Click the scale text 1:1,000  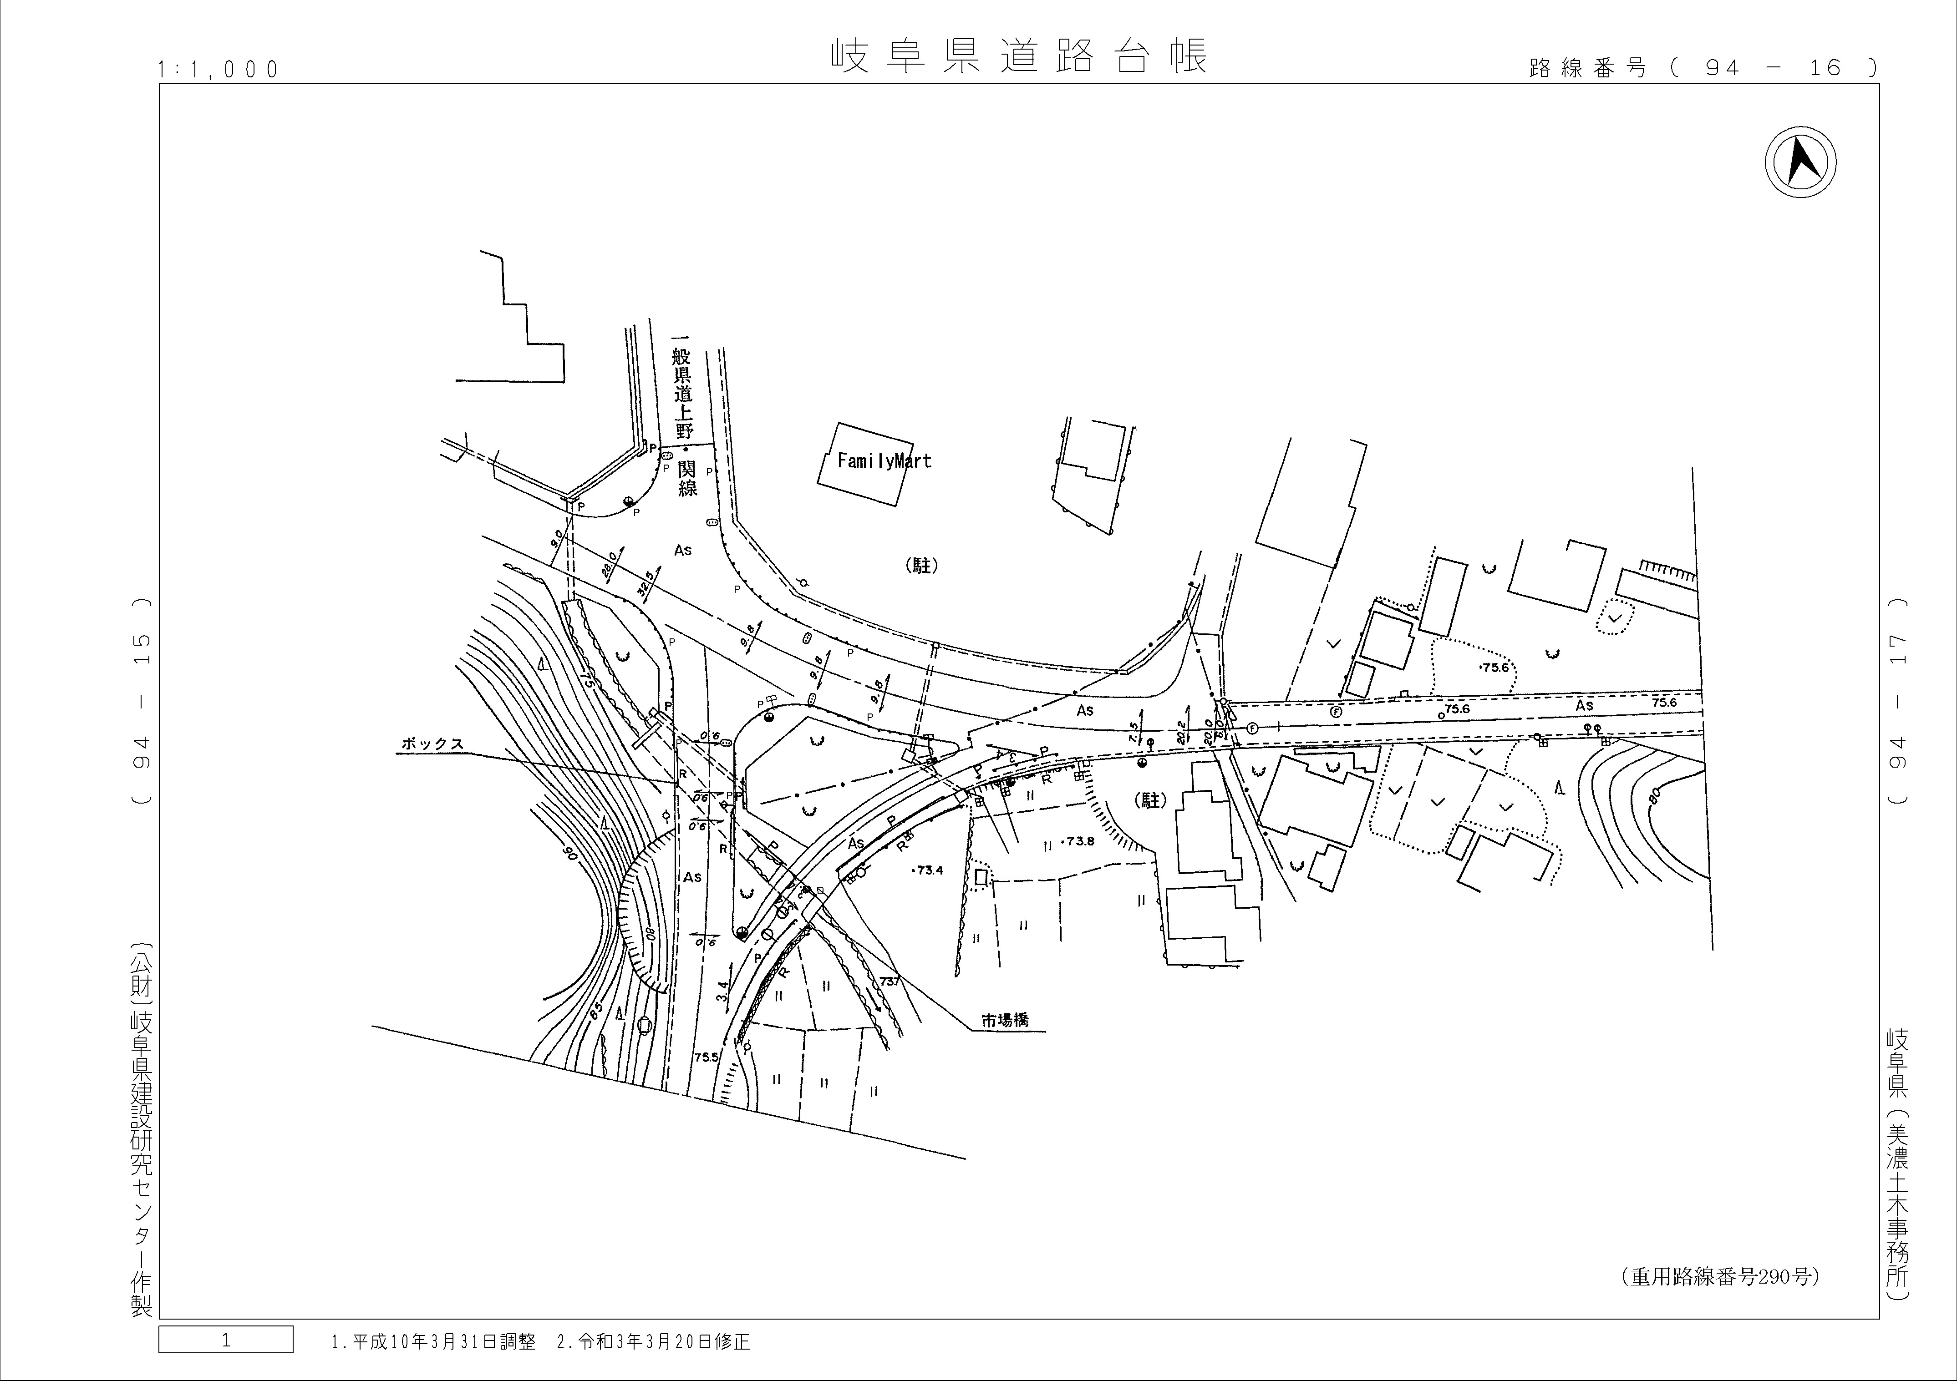click(219, 70)
